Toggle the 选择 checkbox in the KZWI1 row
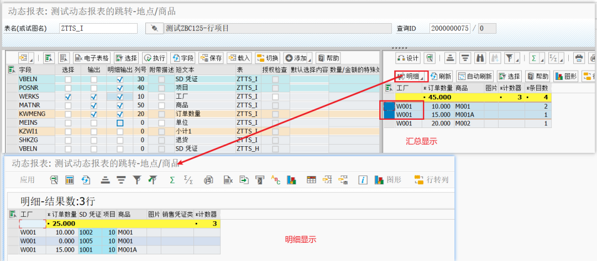This screenshot has height=261, width=597. [68, 131]
